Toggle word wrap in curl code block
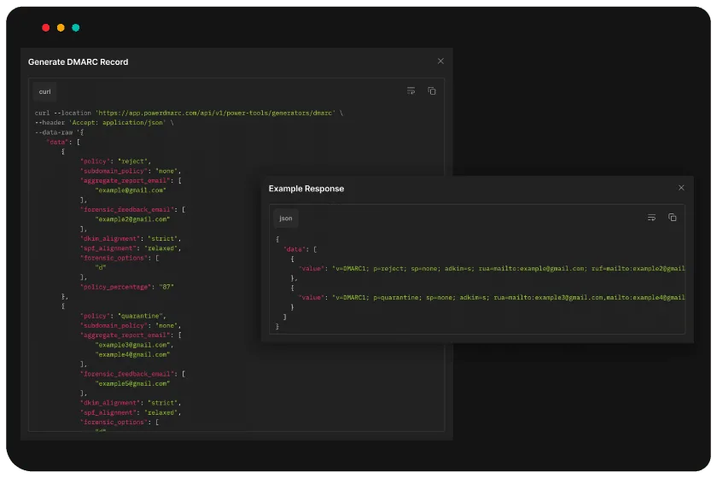This screenshot has height=478, width=717. pos(411,91)
